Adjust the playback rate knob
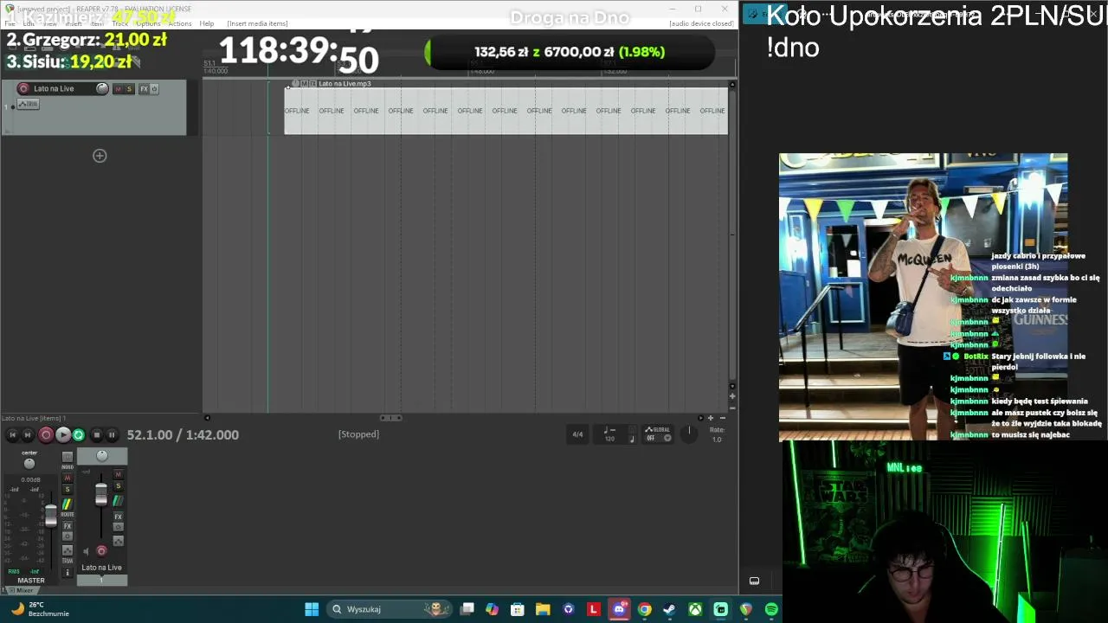This screenshot has height=623, width=1108. [x=690, y=434]
